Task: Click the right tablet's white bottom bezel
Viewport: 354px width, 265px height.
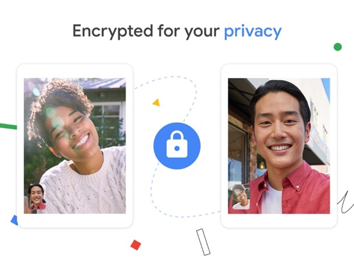Action: (x=279, y=220)
